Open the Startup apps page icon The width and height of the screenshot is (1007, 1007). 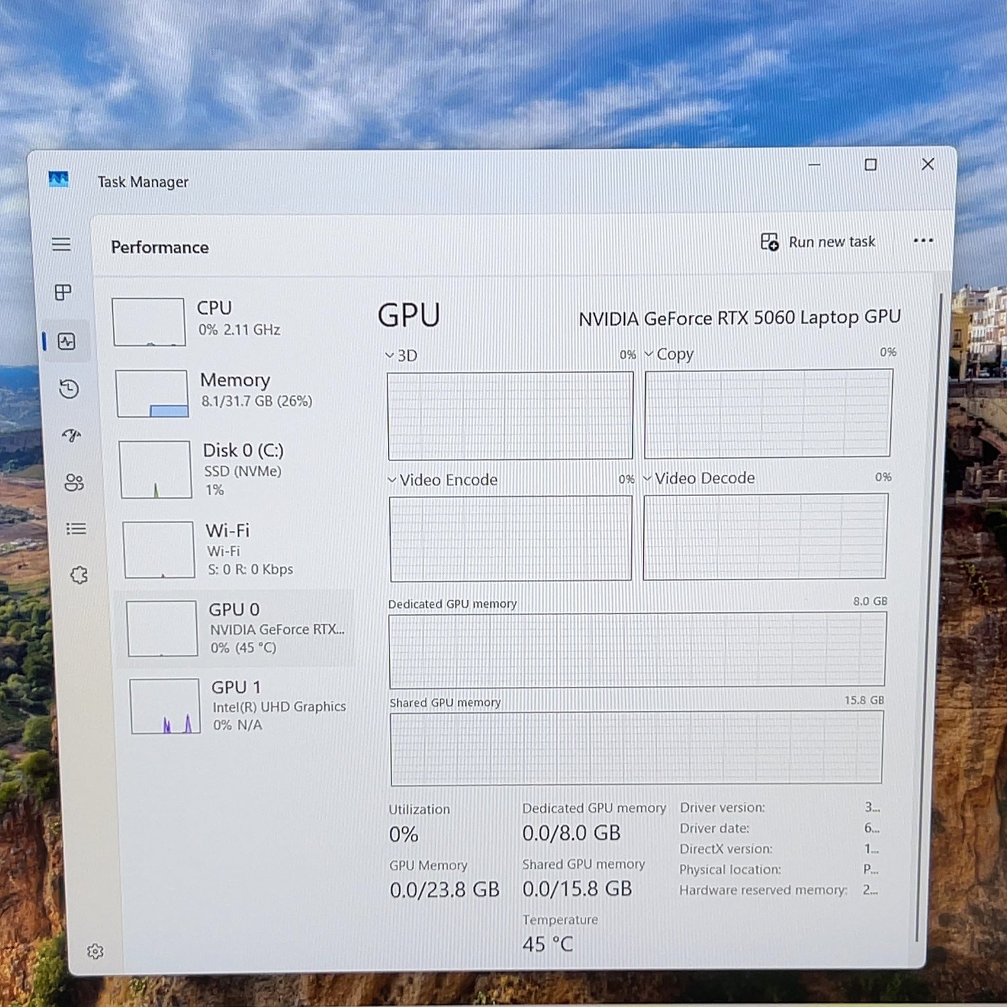point(71,435)
